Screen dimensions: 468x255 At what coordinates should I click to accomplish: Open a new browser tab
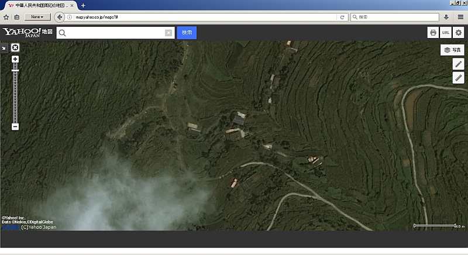tap(83, 5)
